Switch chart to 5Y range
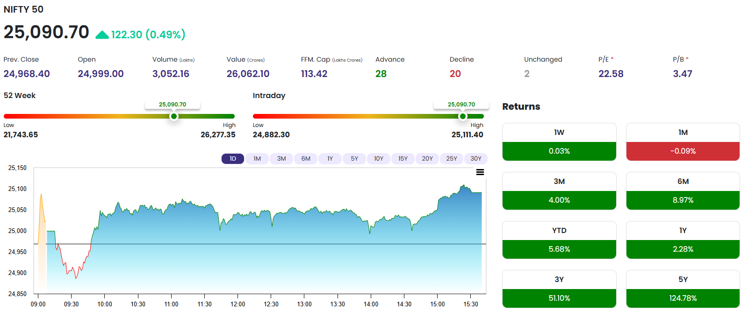 354,159
